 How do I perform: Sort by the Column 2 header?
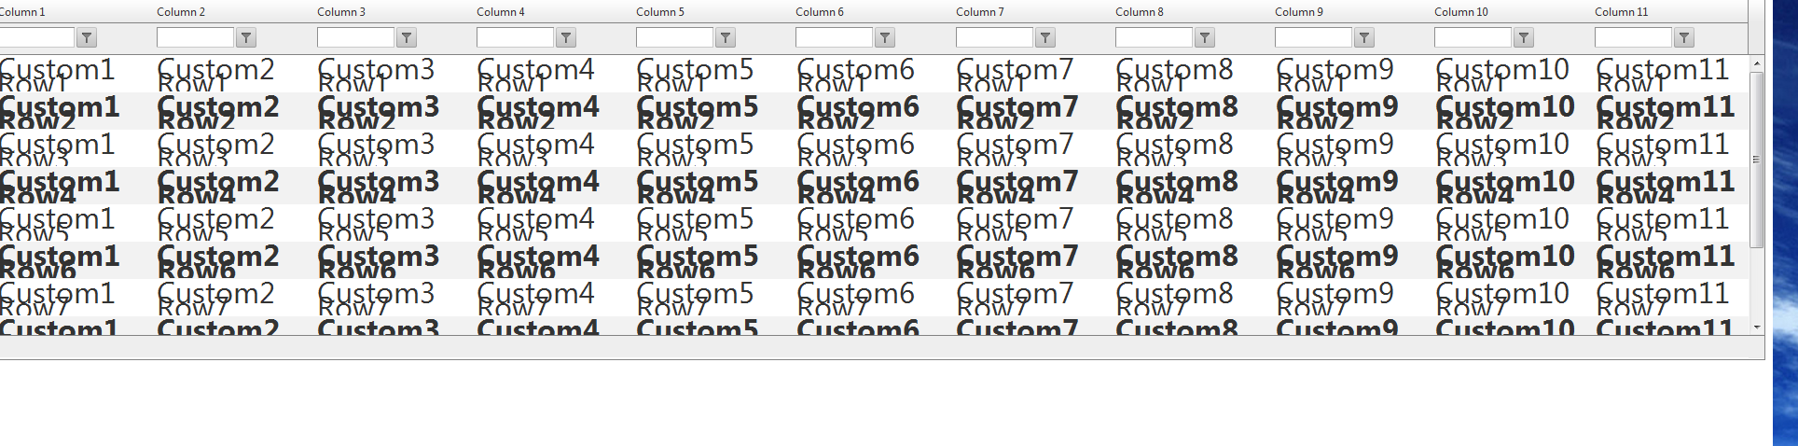coord(181,12)
